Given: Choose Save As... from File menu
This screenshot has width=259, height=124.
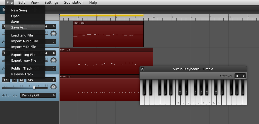Looking at the screenshot, I should pyautogui.click(x=25, y=27).
